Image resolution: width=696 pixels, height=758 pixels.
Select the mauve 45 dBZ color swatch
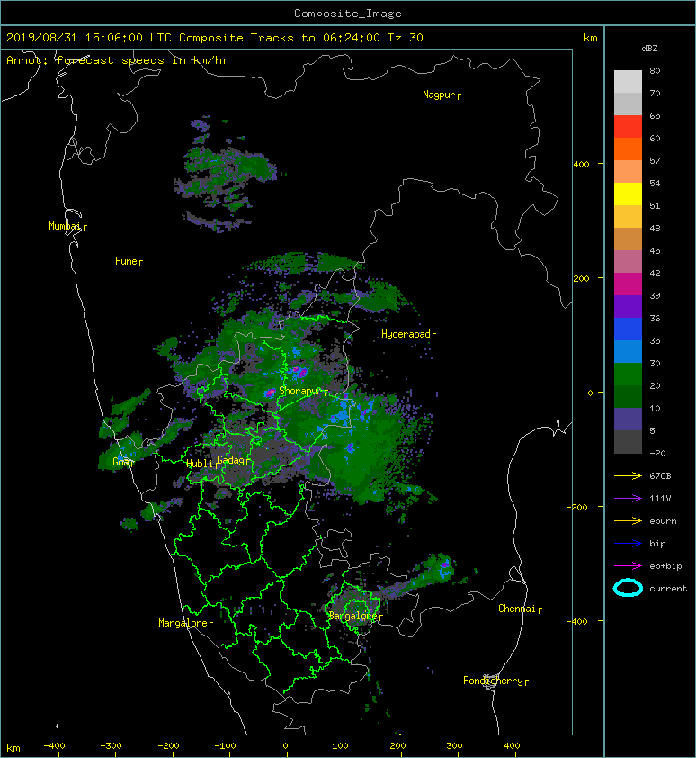point(628,262)
